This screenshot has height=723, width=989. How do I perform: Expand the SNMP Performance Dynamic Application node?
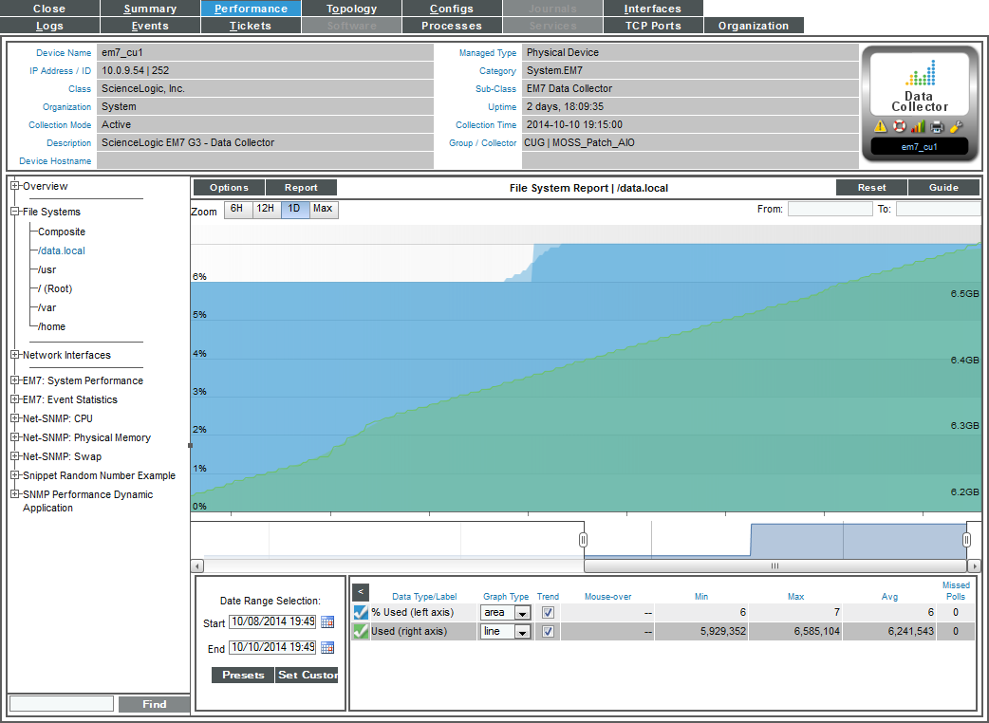15,494
